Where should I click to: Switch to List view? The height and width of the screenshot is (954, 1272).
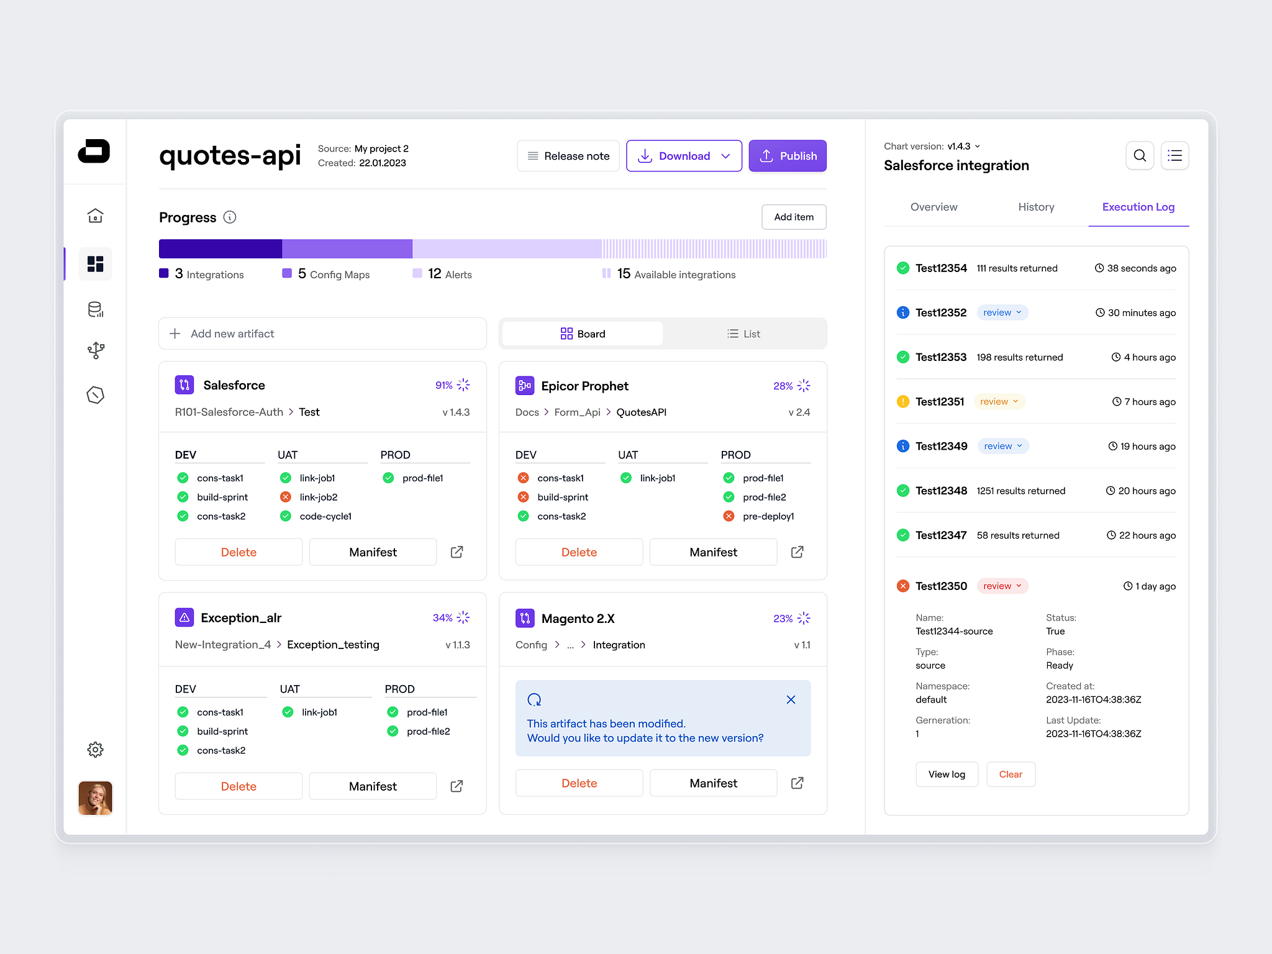tap(743, 334)
